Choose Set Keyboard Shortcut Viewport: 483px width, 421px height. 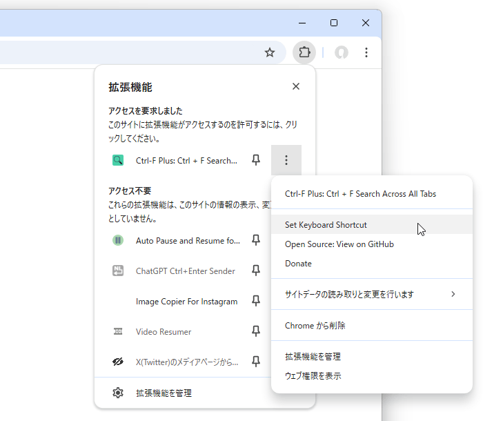pos(372,225)
